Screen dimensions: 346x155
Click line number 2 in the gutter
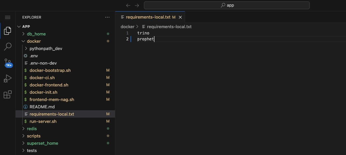point(127,39)
